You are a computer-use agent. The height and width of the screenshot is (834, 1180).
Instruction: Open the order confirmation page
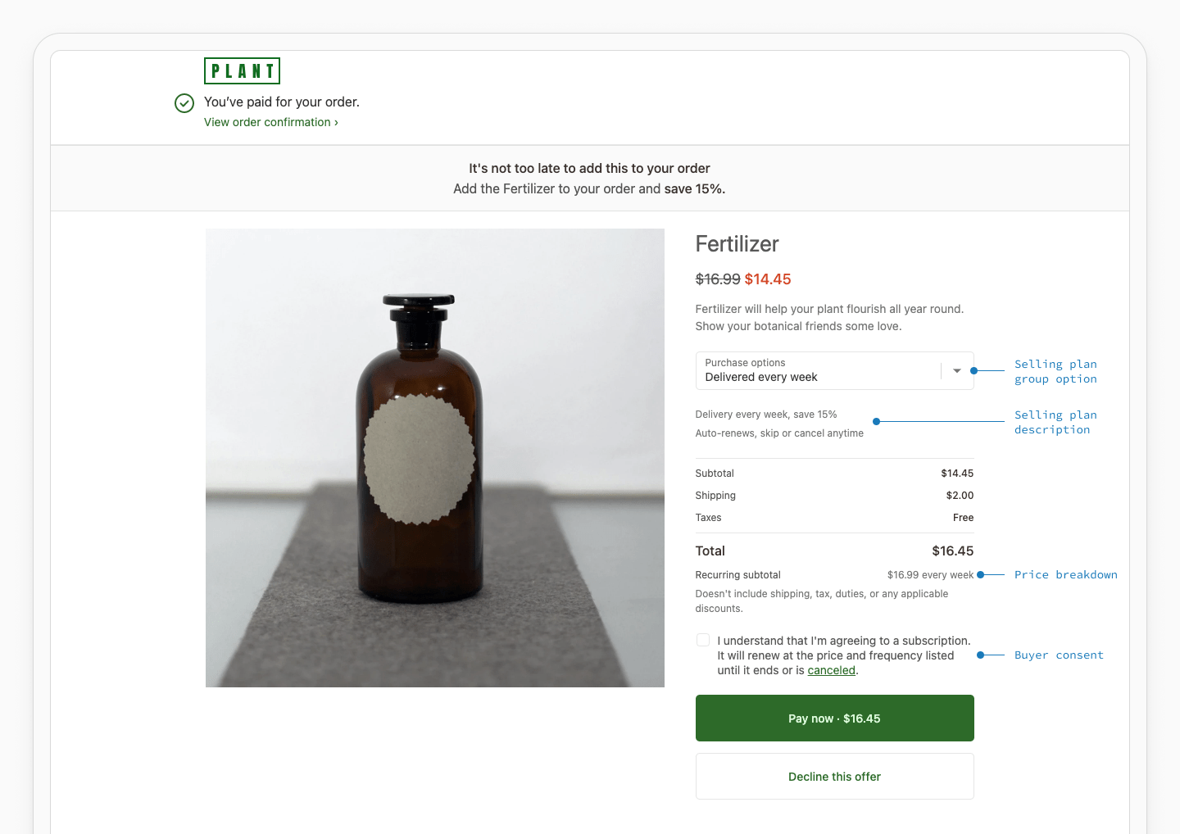coord(265,122)
